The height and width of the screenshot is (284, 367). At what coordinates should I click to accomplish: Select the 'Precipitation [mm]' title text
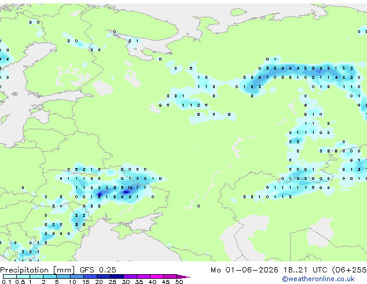(38, 270)
